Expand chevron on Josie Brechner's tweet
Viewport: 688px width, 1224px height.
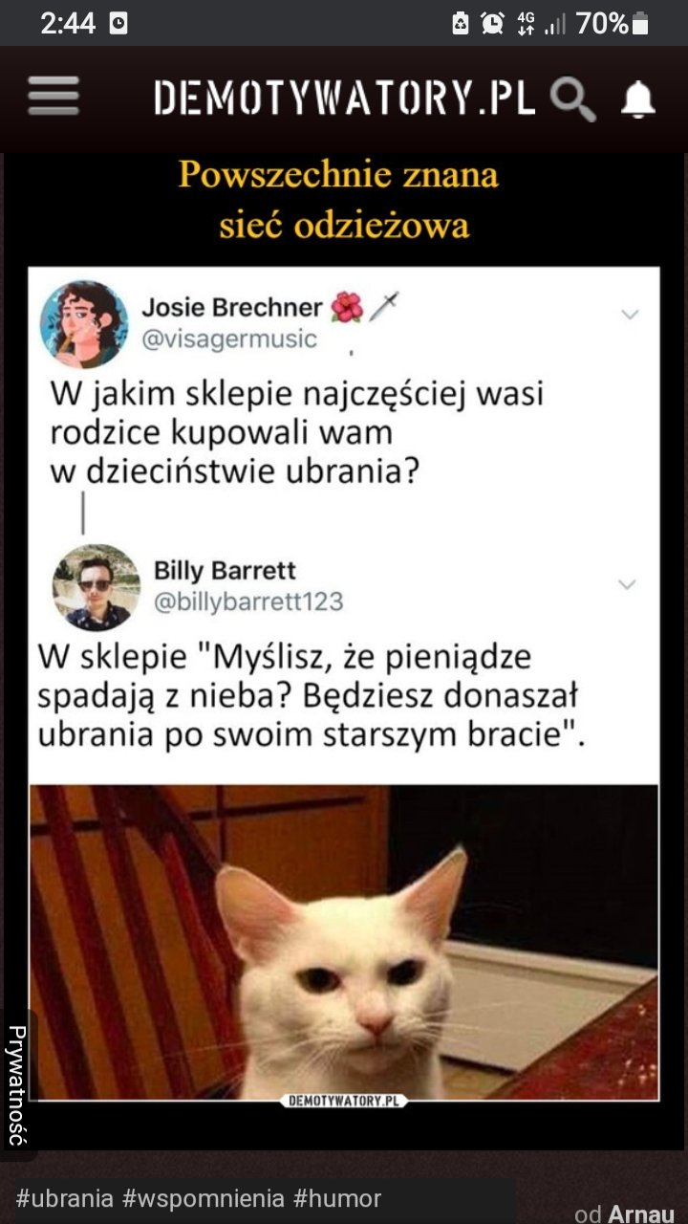pyautogui.click(x=630, y=315)
